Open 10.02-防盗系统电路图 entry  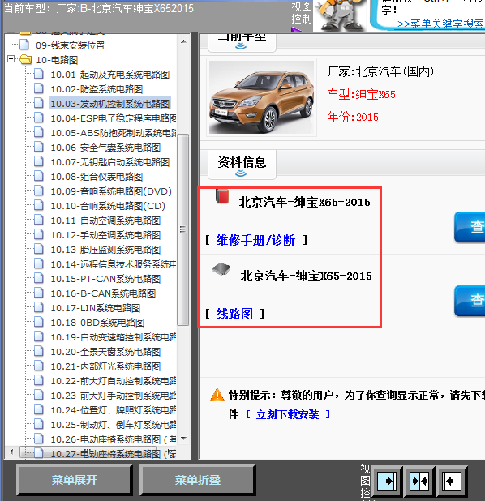click(x=97, y=89)
